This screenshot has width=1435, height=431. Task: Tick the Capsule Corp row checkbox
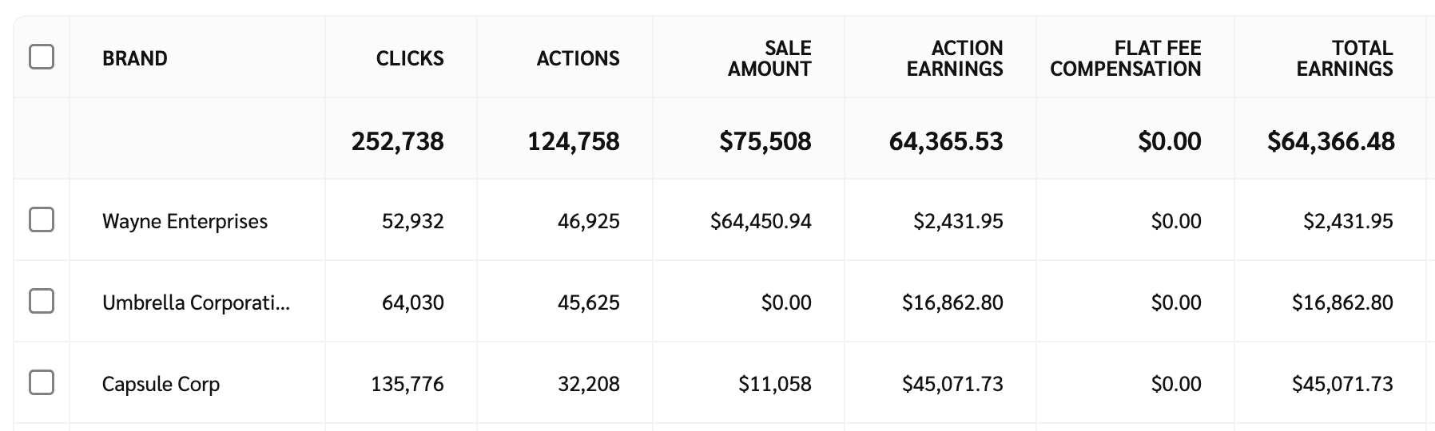42,382
